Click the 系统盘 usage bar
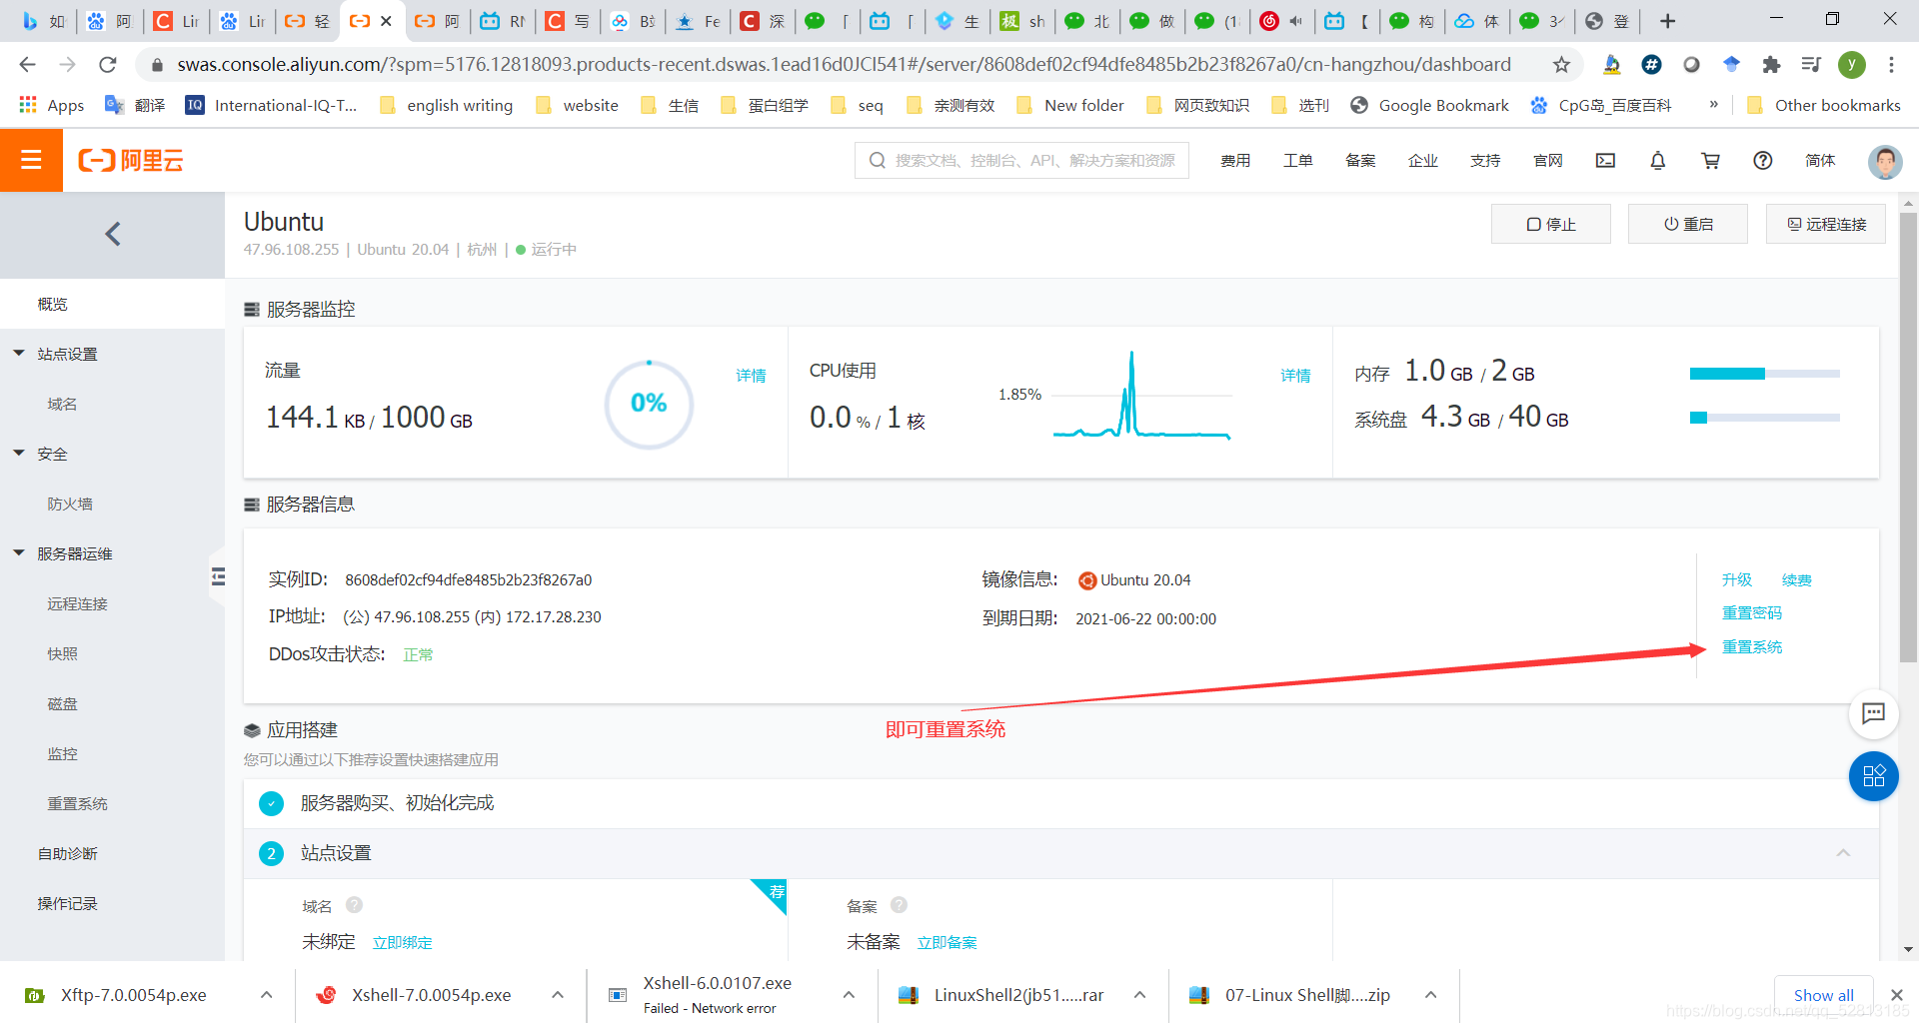 tap(1764, 418)
